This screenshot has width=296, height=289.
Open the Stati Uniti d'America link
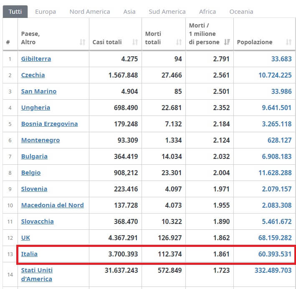click(37, 274)
